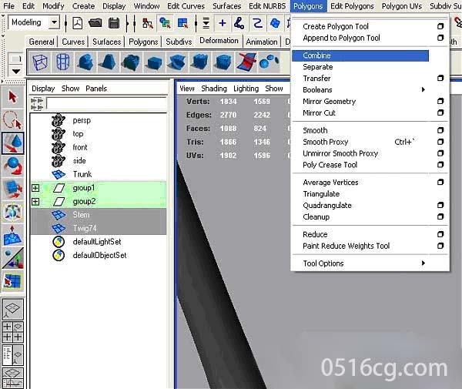Image resolution: width=462 pixels, height=389 pixels.
Task: Open the outliner Display menu
Action: 43,89
